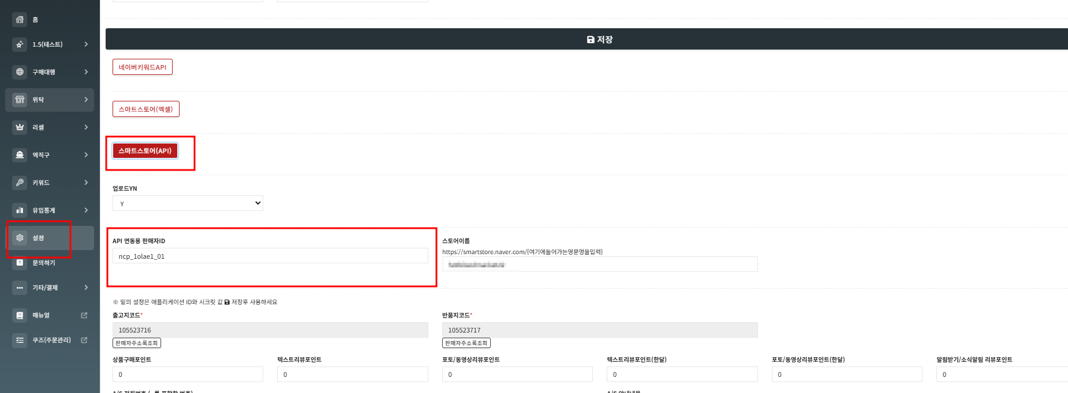Expand the 리셀 menu chevron

pyautogui.click(x=86, y=127)
